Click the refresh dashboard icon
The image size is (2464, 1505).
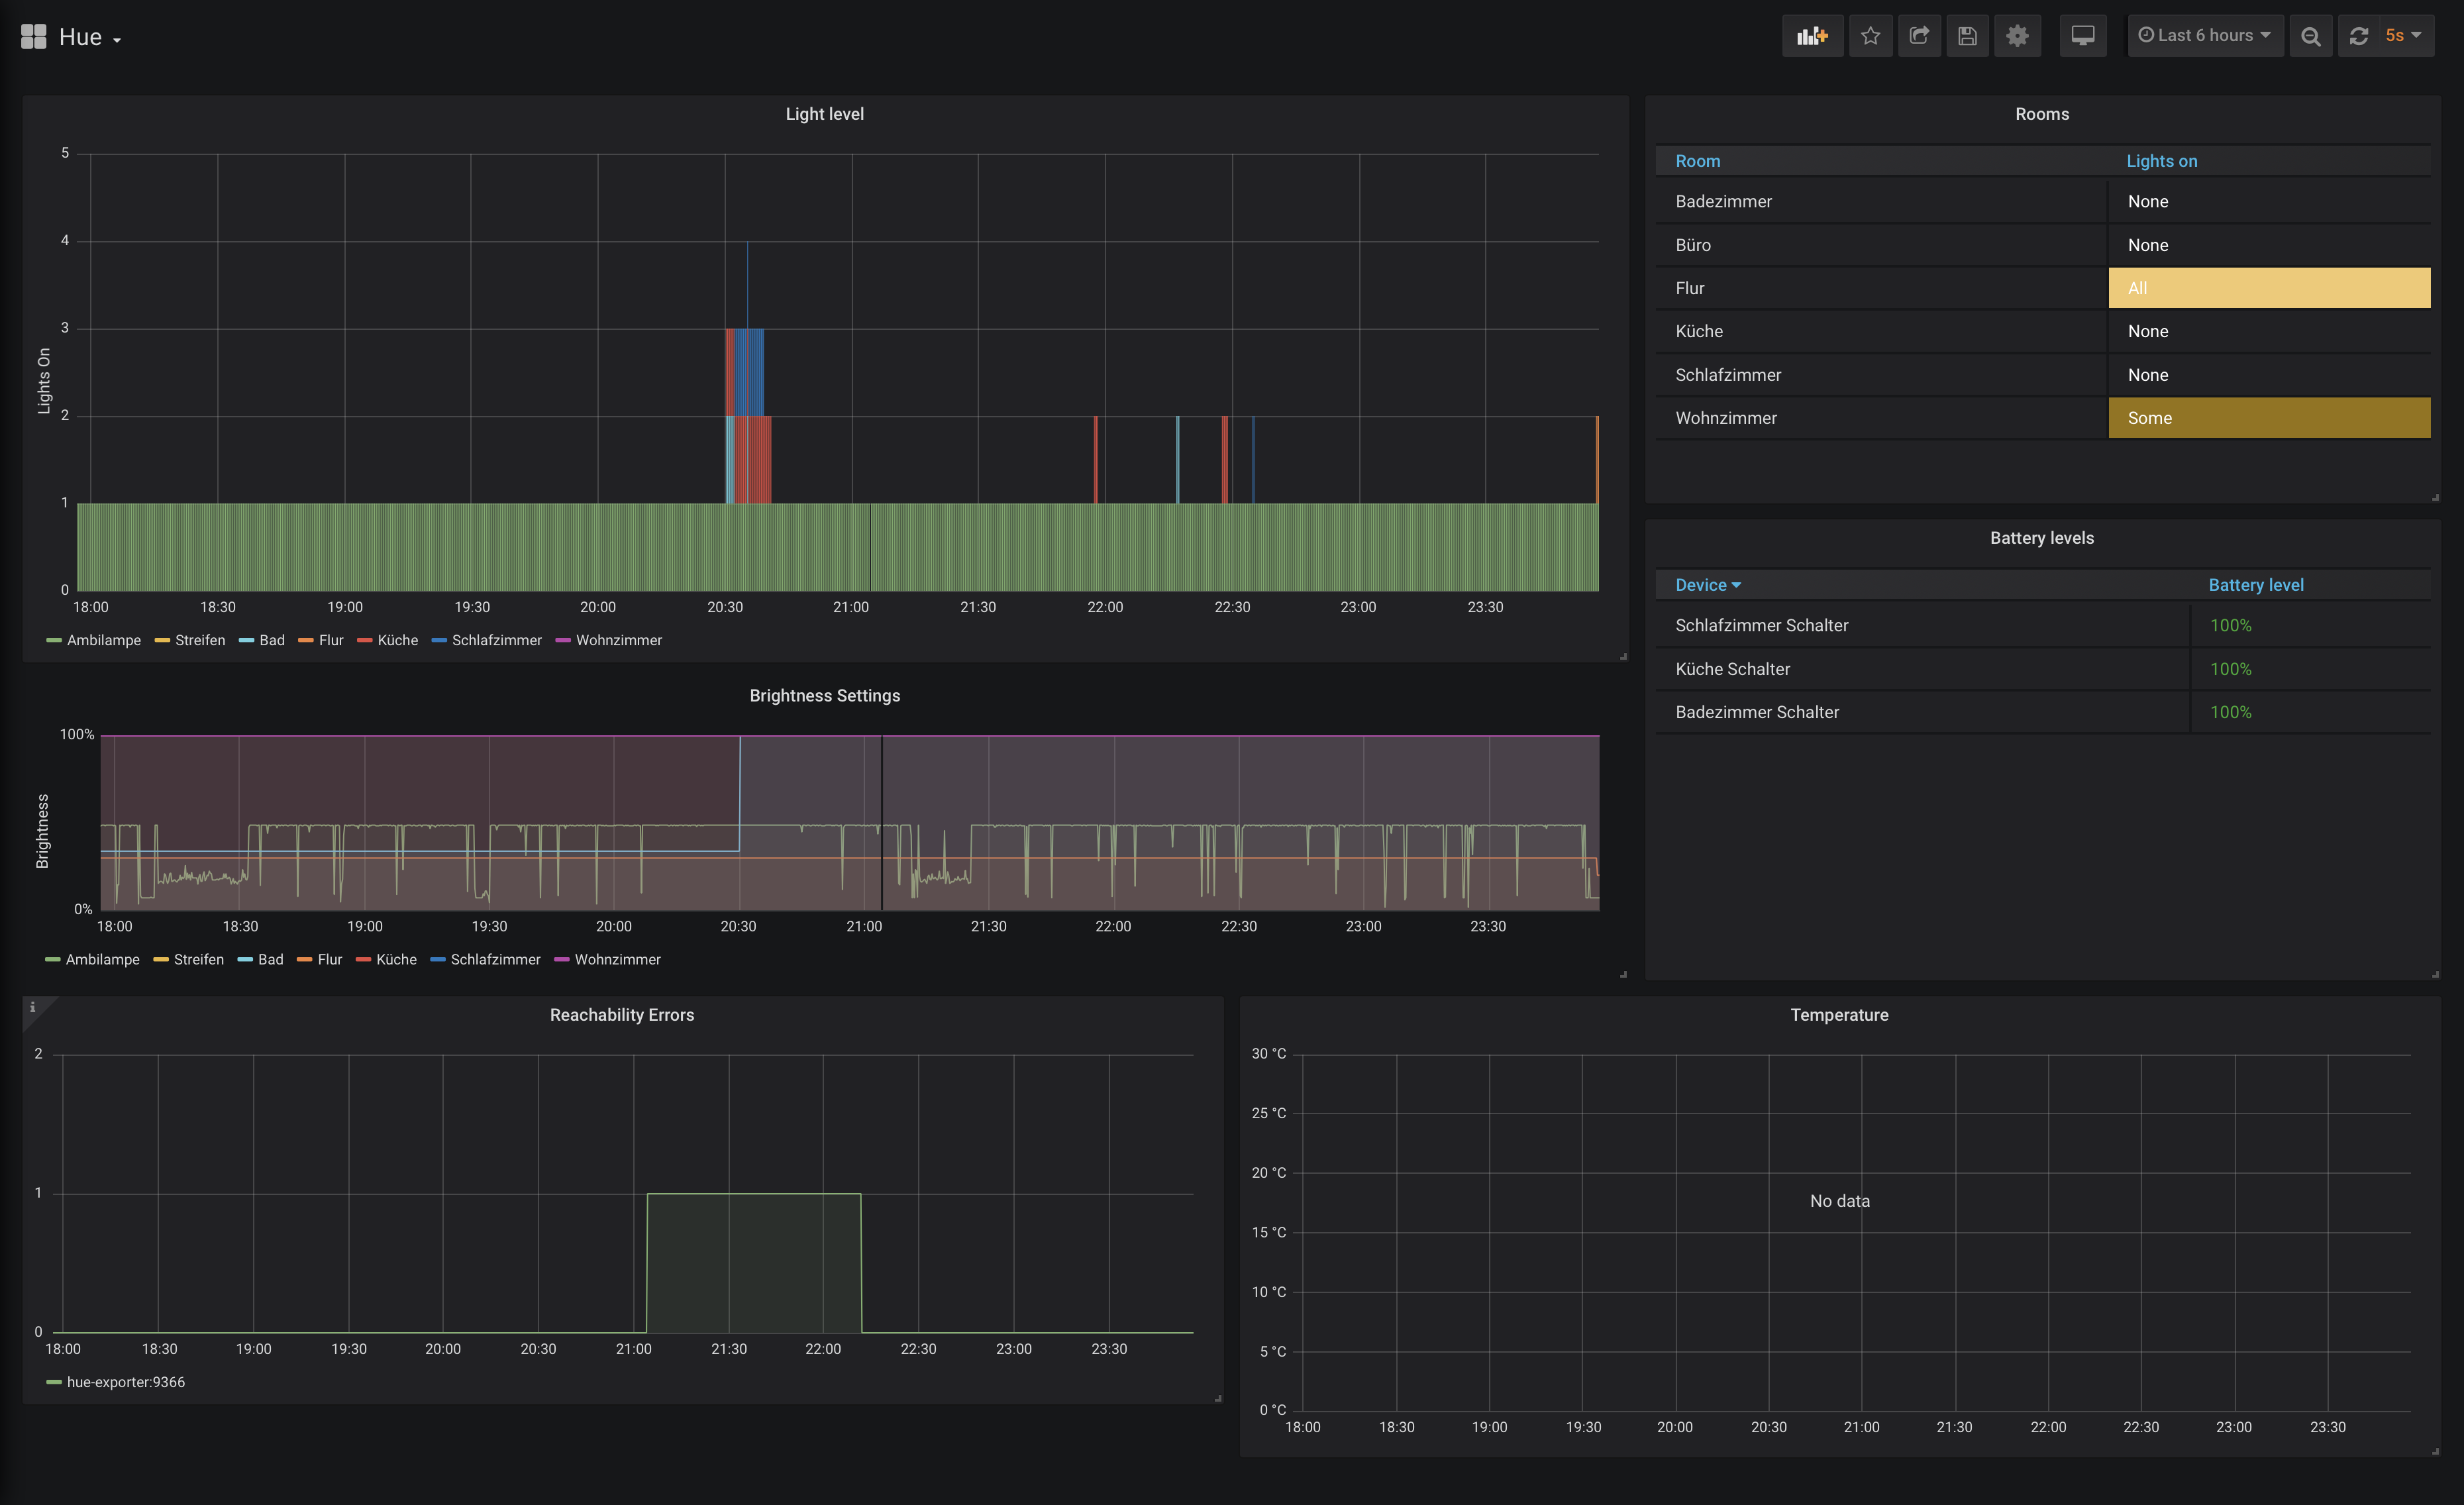[2358, 36]
